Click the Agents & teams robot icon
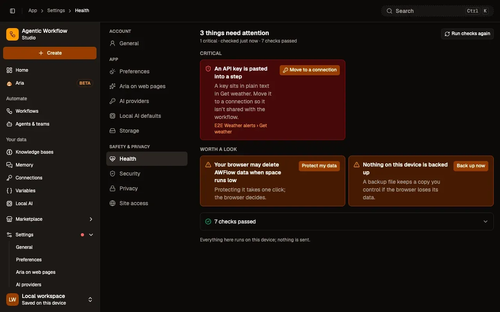 click(9, 124)
